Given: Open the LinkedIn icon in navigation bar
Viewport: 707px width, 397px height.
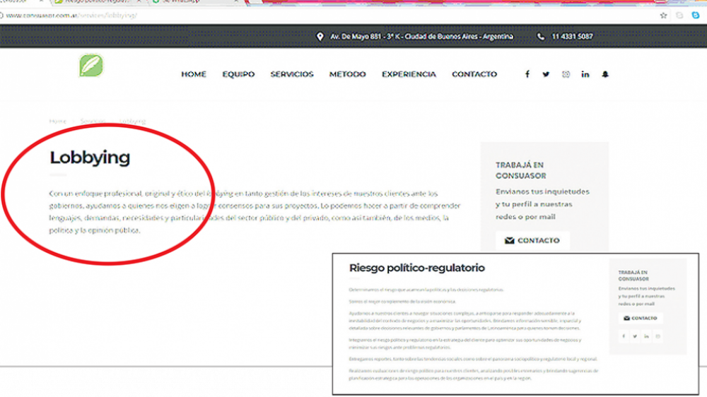Looking at the screenshot, I should [585, 74].
